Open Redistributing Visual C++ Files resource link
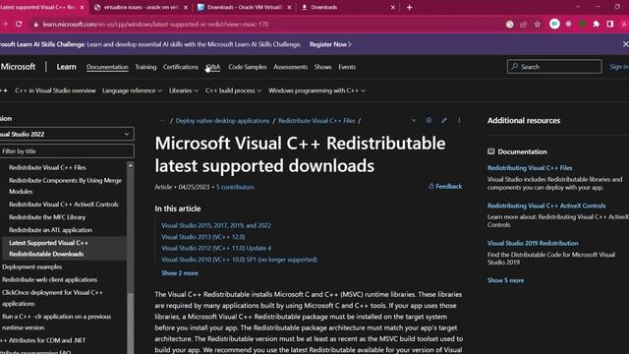629x354 pixels. tap(530, 168)
